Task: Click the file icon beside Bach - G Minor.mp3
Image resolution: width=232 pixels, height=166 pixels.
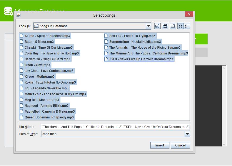Action: coord(21,42)
